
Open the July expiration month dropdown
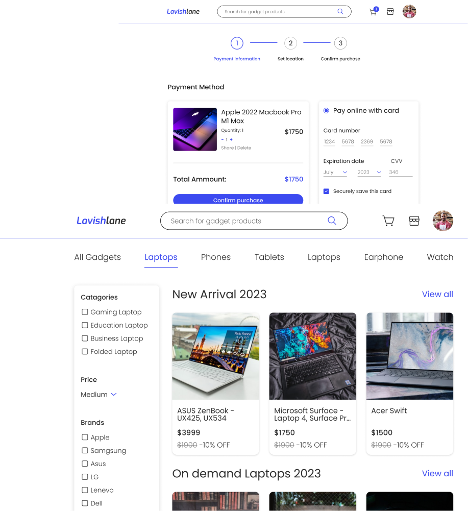[335, 172]
